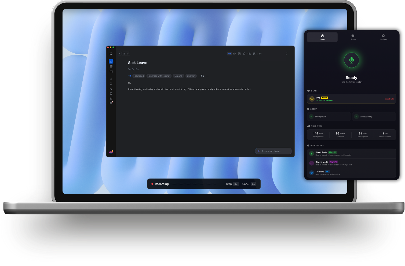
Task: Open the ellipsis menu after the AI suggestion chips
Action: [x=207, y=76]
